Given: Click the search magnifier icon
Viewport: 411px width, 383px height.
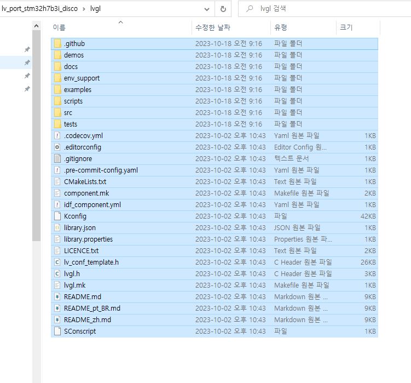Looking at the screenshot, I should (250, 9).
